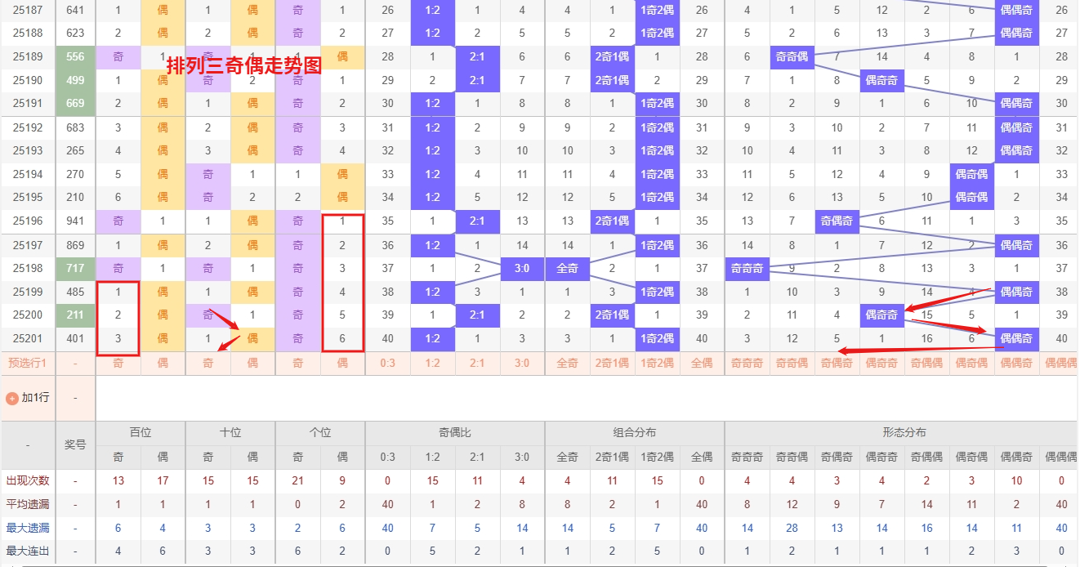Toggle 奇奇奇 in the 预选行1 row
The width and height of the screenshot is (1080, 567).
click(748, 364)
